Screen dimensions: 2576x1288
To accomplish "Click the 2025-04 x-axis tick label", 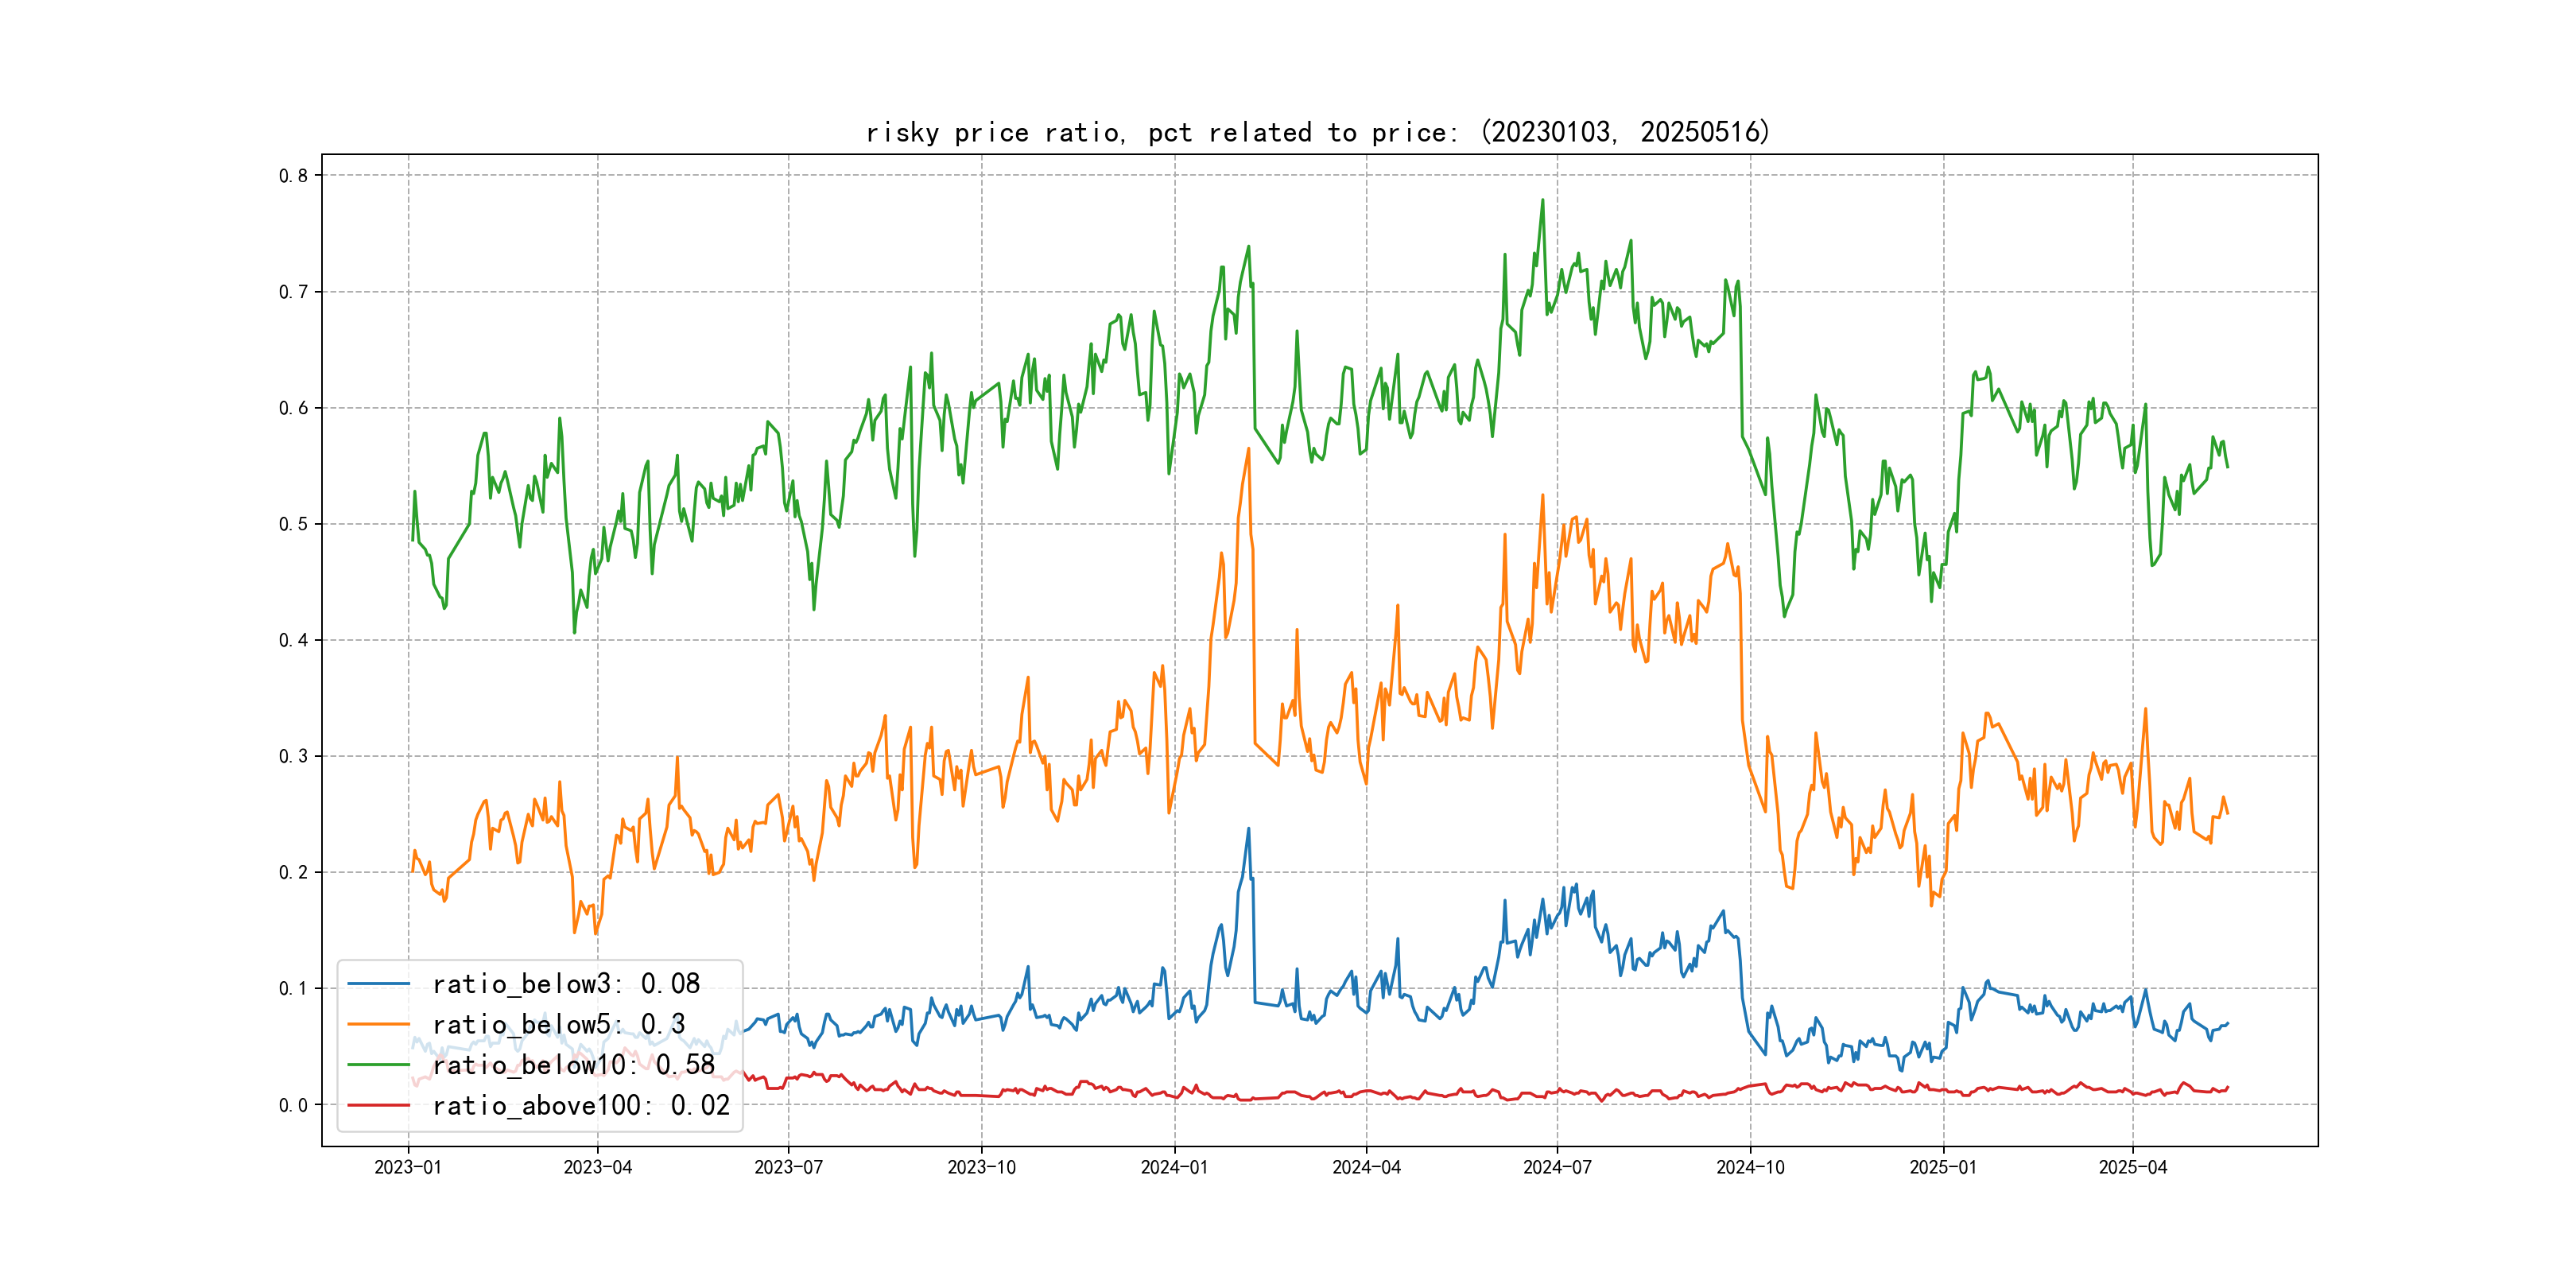I will (x=2132, y=1167).
